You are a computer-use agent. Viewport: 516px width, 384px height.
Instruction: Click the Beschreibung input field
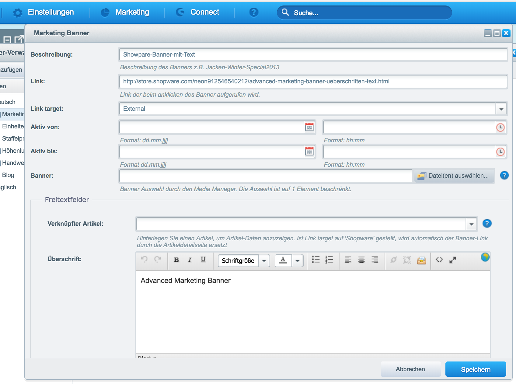coord(313,54)
